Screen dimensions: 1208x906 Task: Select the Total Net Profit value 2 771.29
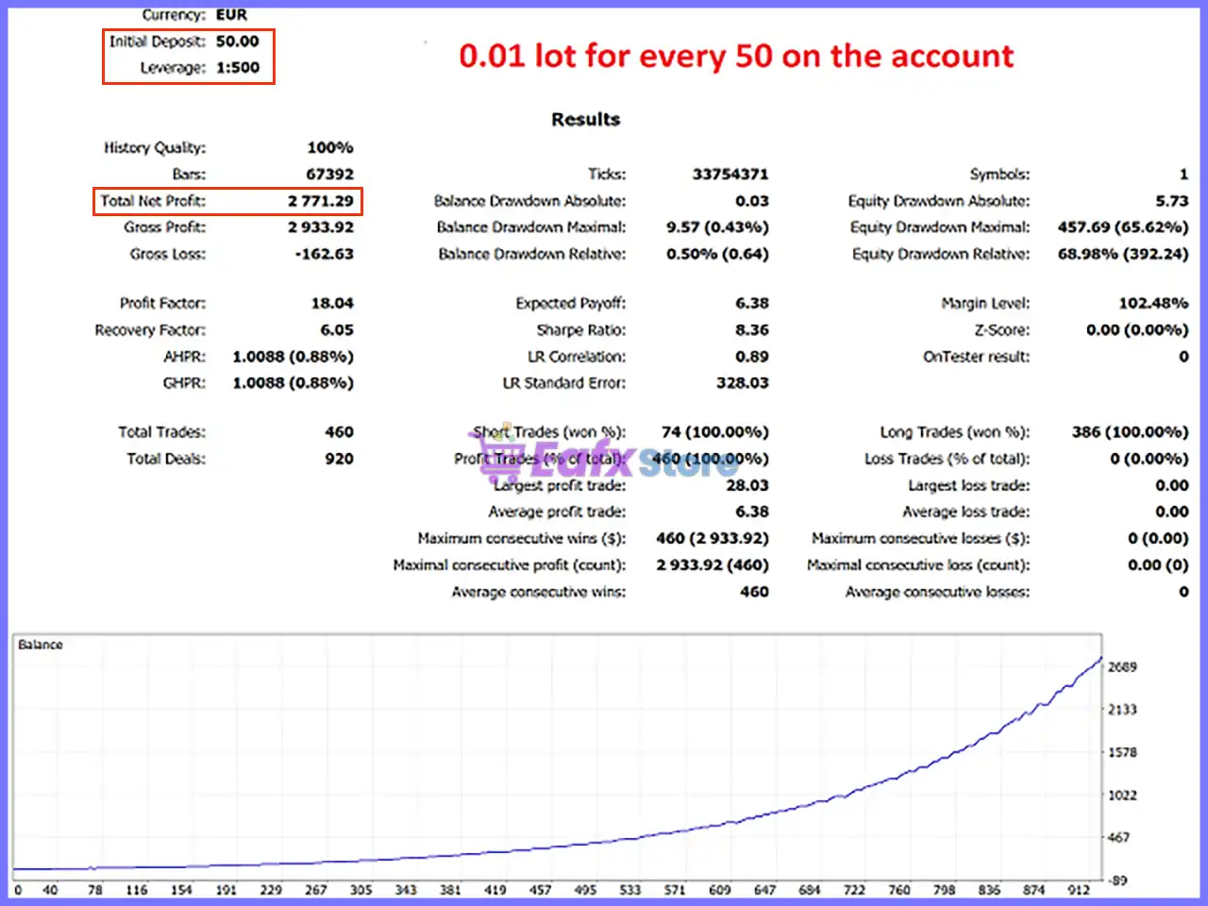click(x=321, y=201)
